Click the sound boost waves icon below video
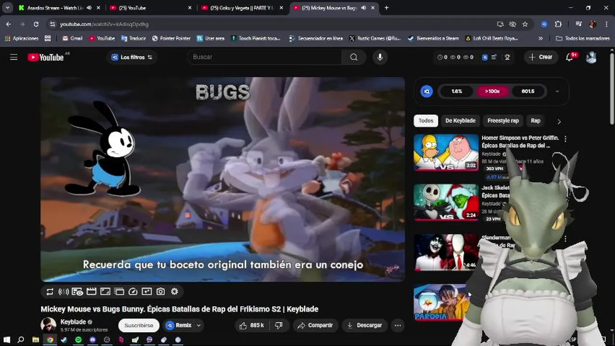 [x=64, y=292]
